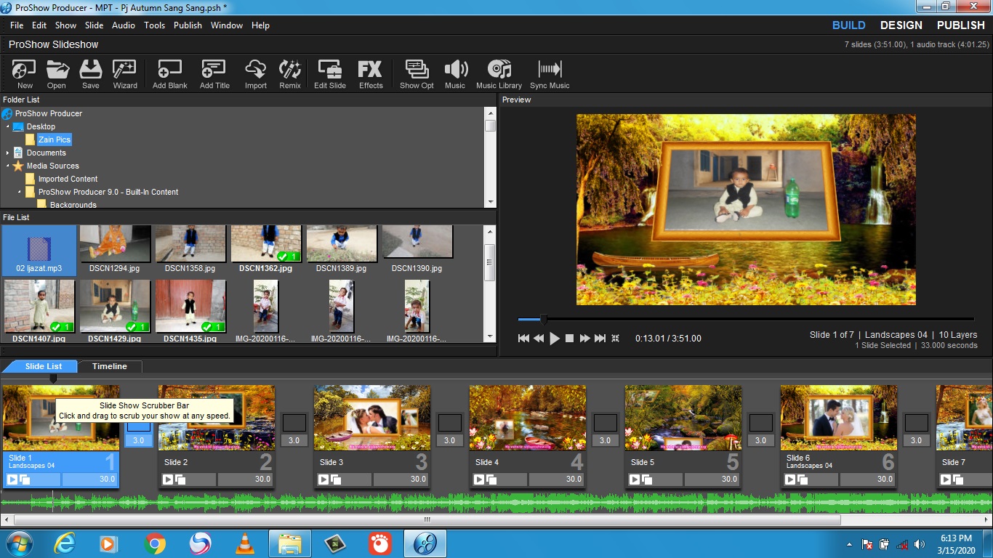Open Edit Slide from the toolbar
Viewport: 993px width, 558px height.
pos(330,75)
